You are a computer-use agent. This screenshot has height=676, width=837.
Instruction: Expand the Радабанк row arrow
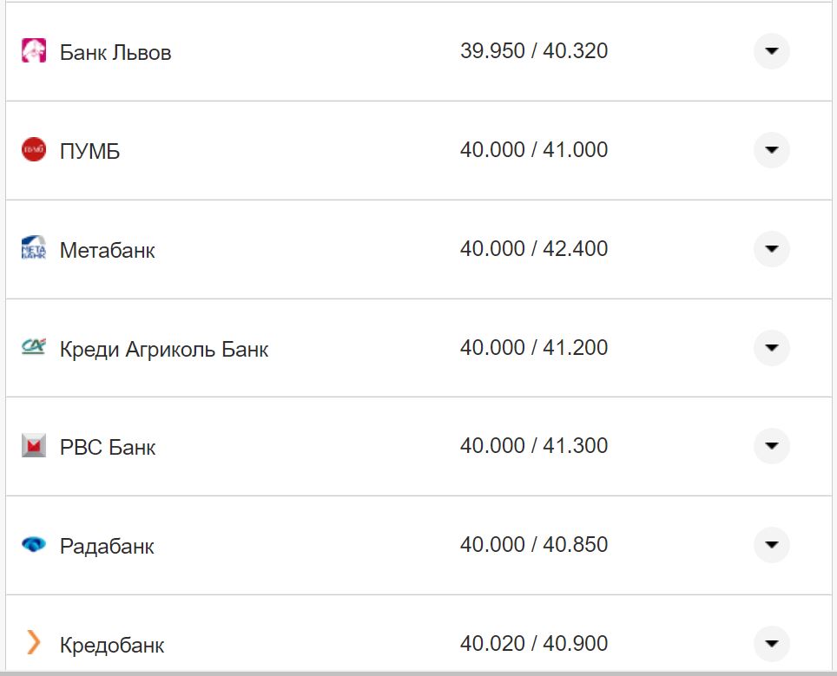click(771, 545)
